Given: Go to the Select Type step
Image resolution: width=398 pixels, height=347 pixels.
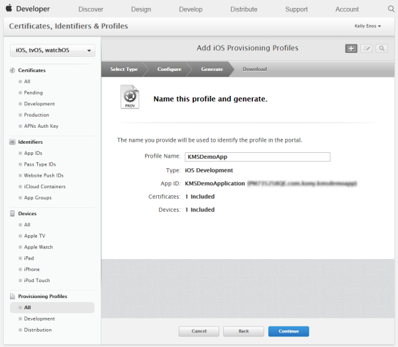Looking at the screenshot, I should tap(124, 69).
